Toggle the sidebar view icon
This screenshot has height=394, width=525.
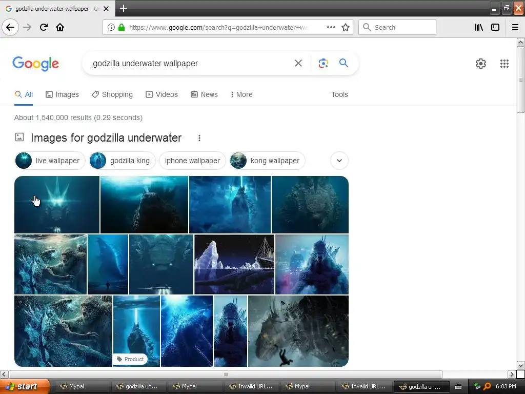[495, 27]
